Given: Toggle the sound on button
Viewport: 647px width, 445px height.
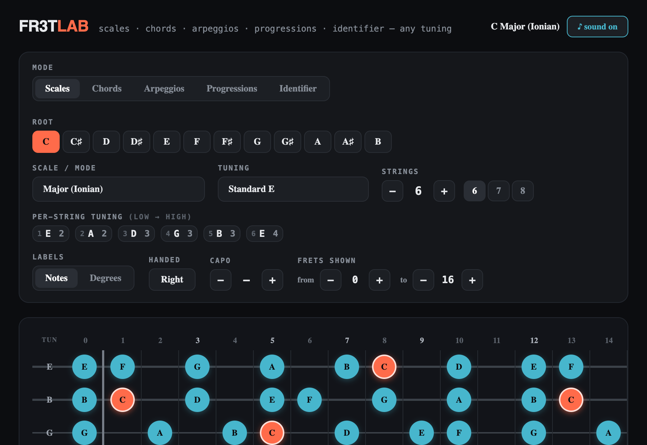Looking at the screenshot, I should pyautogui.click(x=597, y=27).
